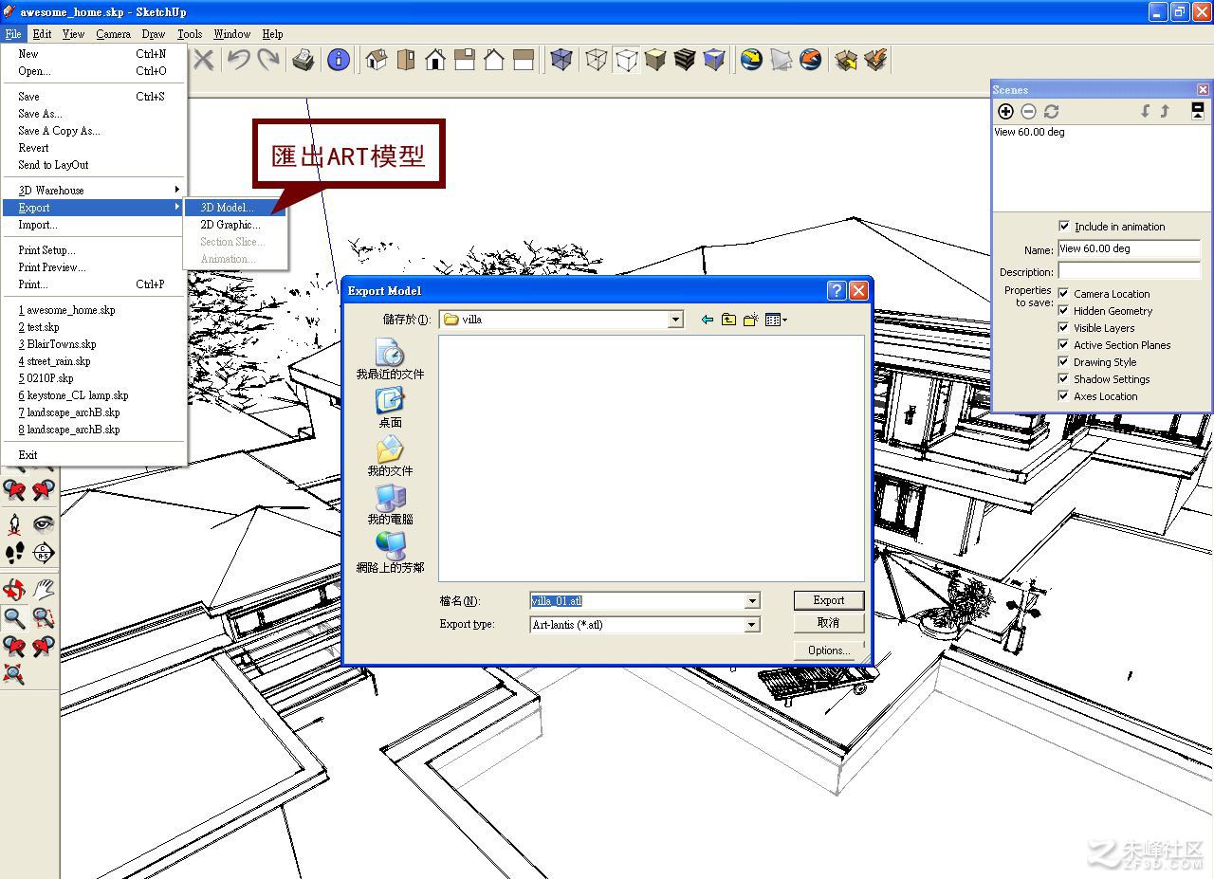Click the Place Model Google Earth icon

[x=810, y=60]
